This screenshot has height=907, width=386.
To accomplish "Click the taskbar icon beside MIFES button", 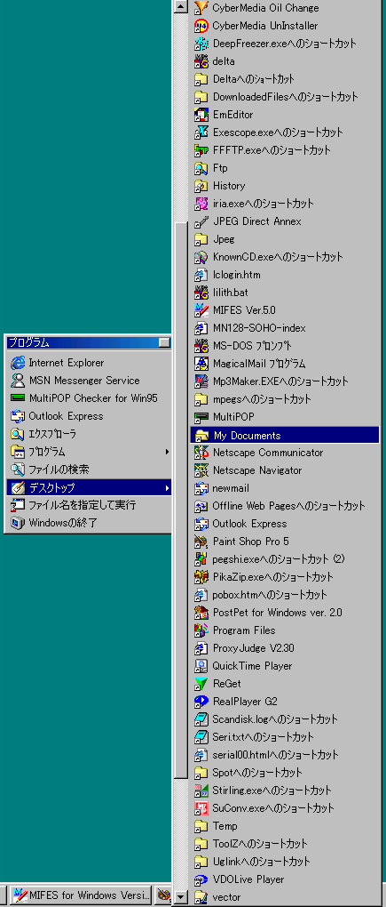I will pyautogui.click(x=163, y=895).
